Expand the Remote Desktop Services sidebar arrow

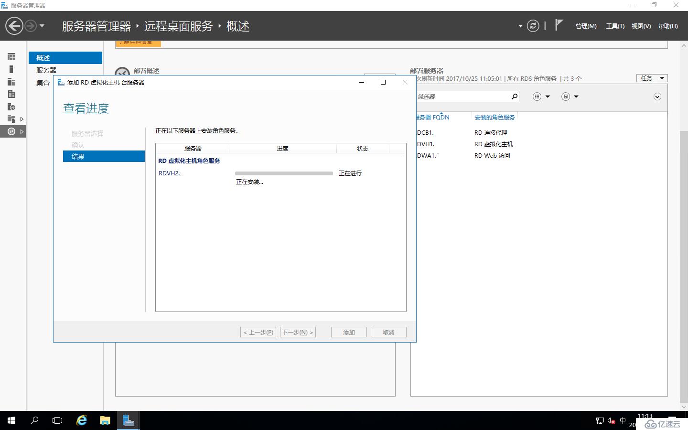tap(22, 131)
